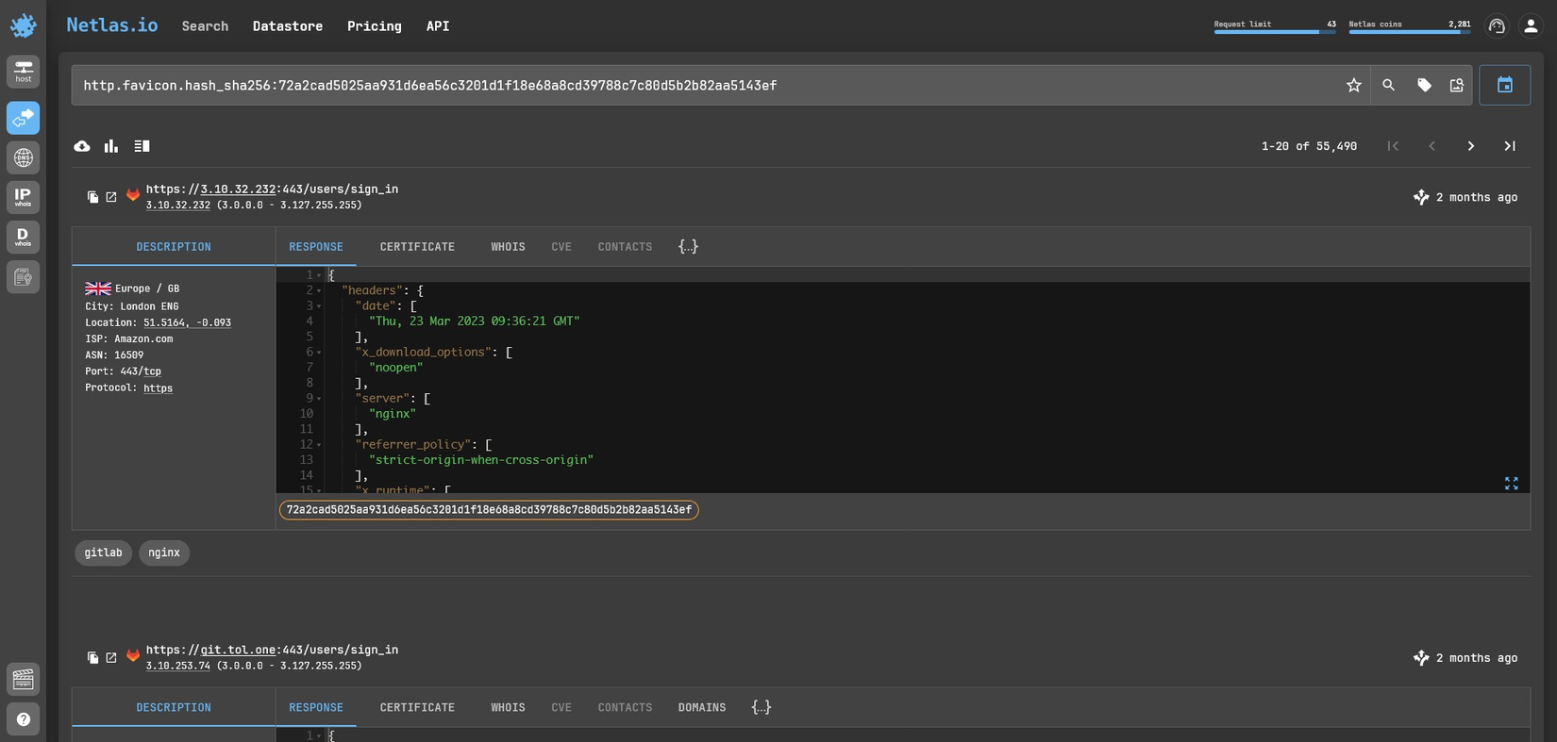Click the gitlab tag chip
This screenshot has height=742, width=1557.
pos(103,552)
